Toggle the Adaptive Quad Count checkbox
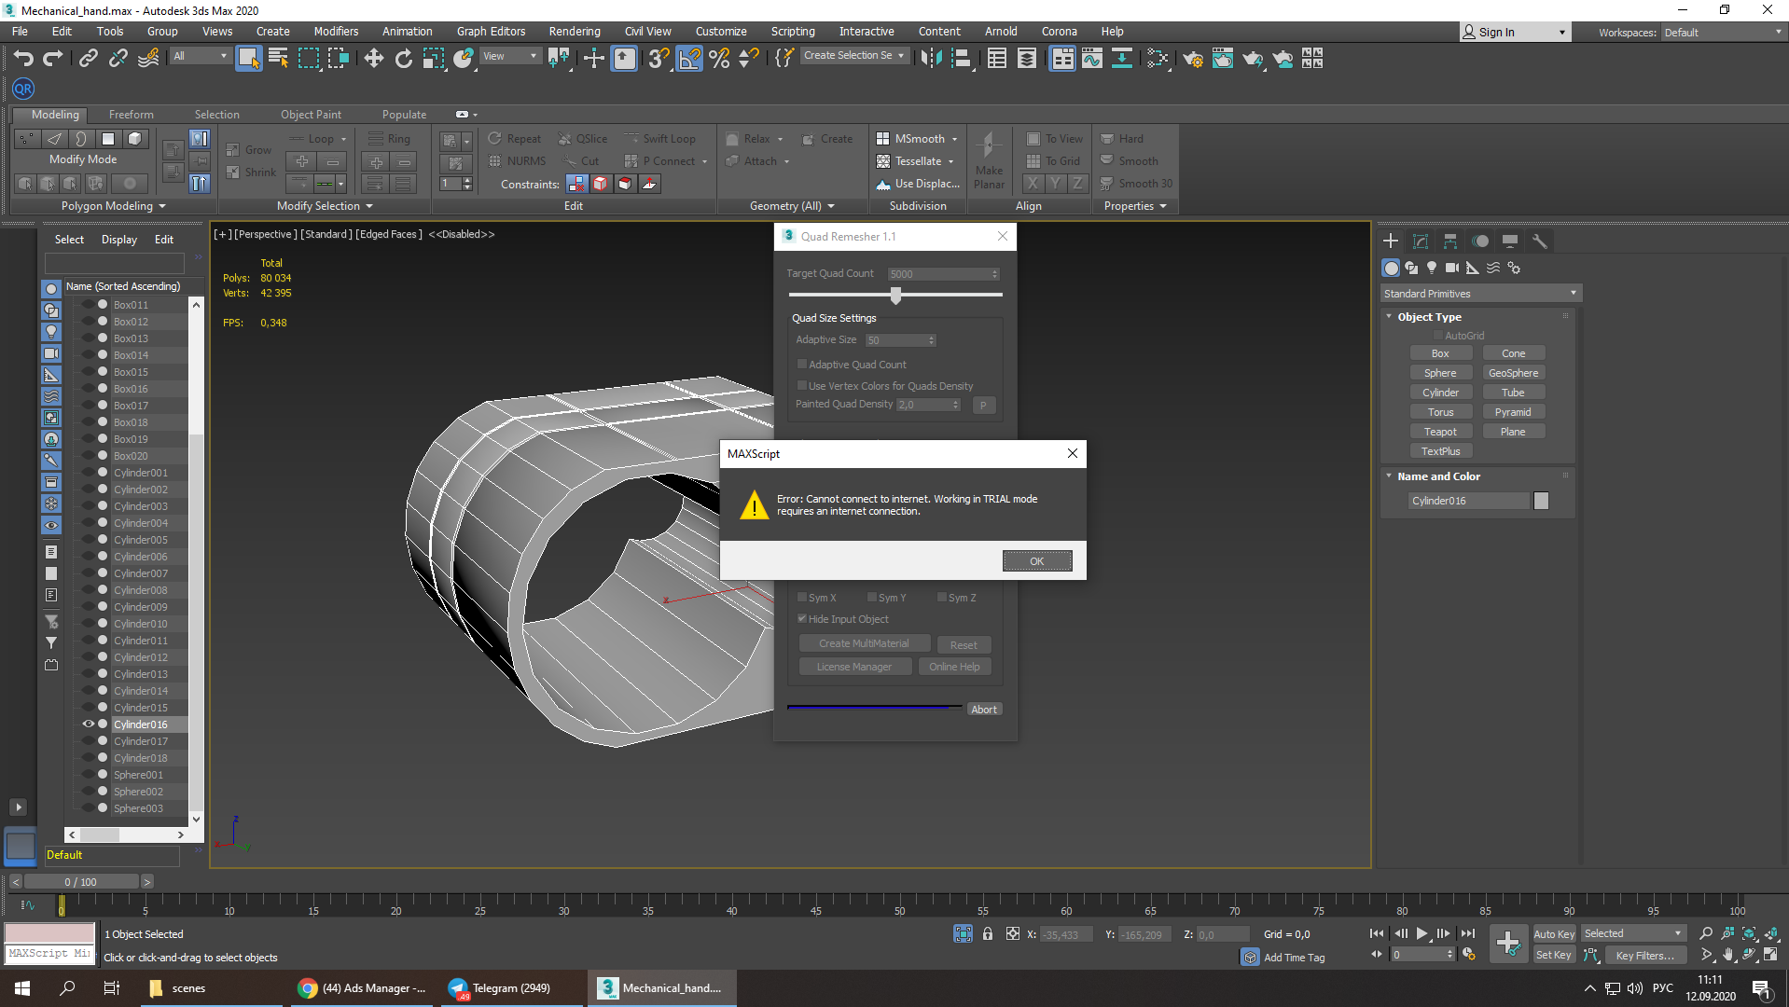This screenshot has height=1007, width=1789. (x=801, y=365)
